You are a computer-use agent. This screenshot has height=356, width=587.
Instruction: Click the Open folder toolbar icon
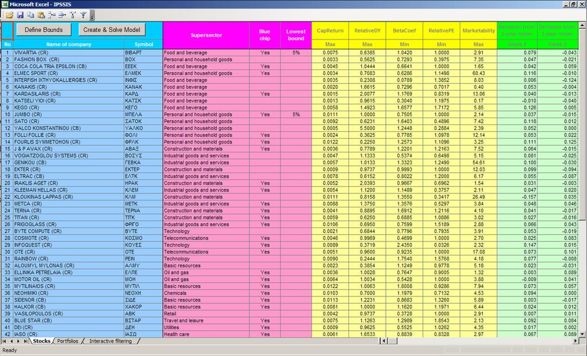tap(10, 15)
